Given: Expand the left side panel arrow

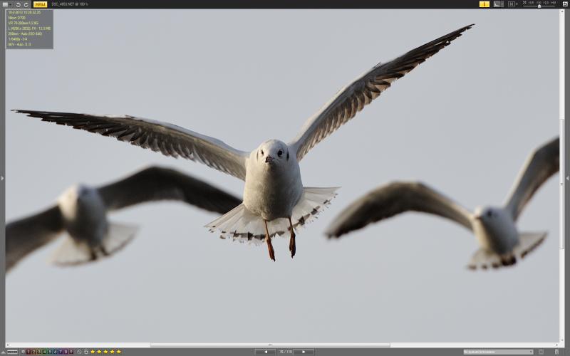Looking at the screenshot, I should [x=2, y=178].
